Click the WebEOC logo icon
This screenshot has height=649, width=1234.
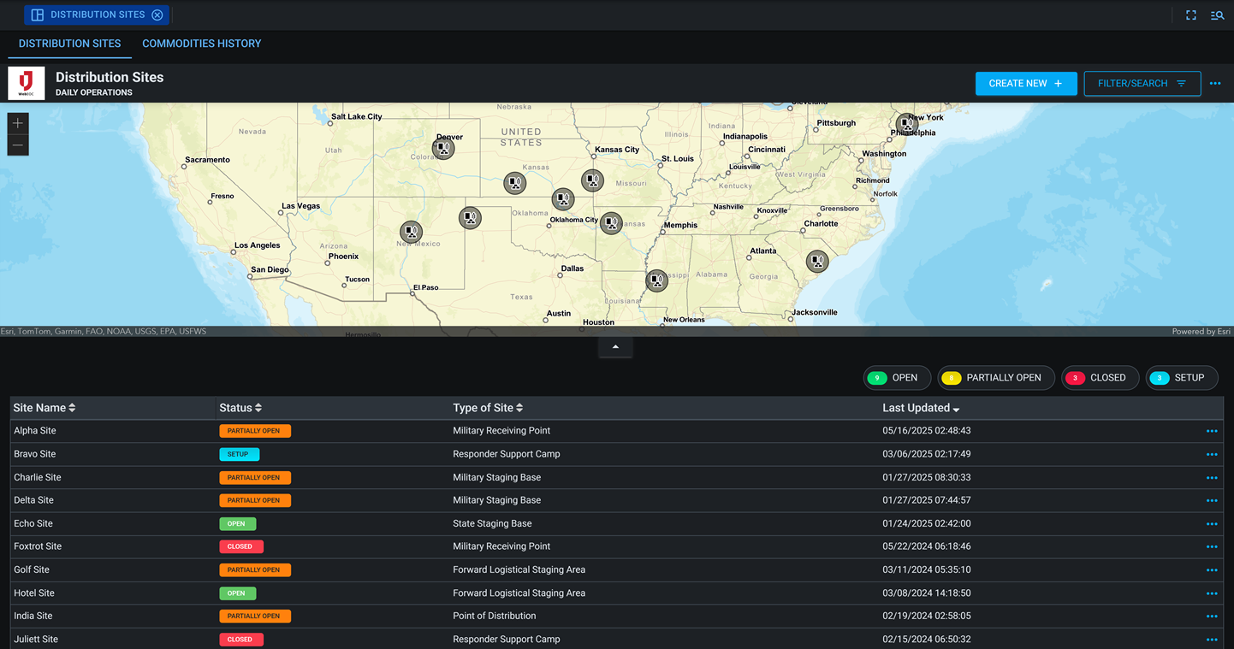click(x=26, y=83)
